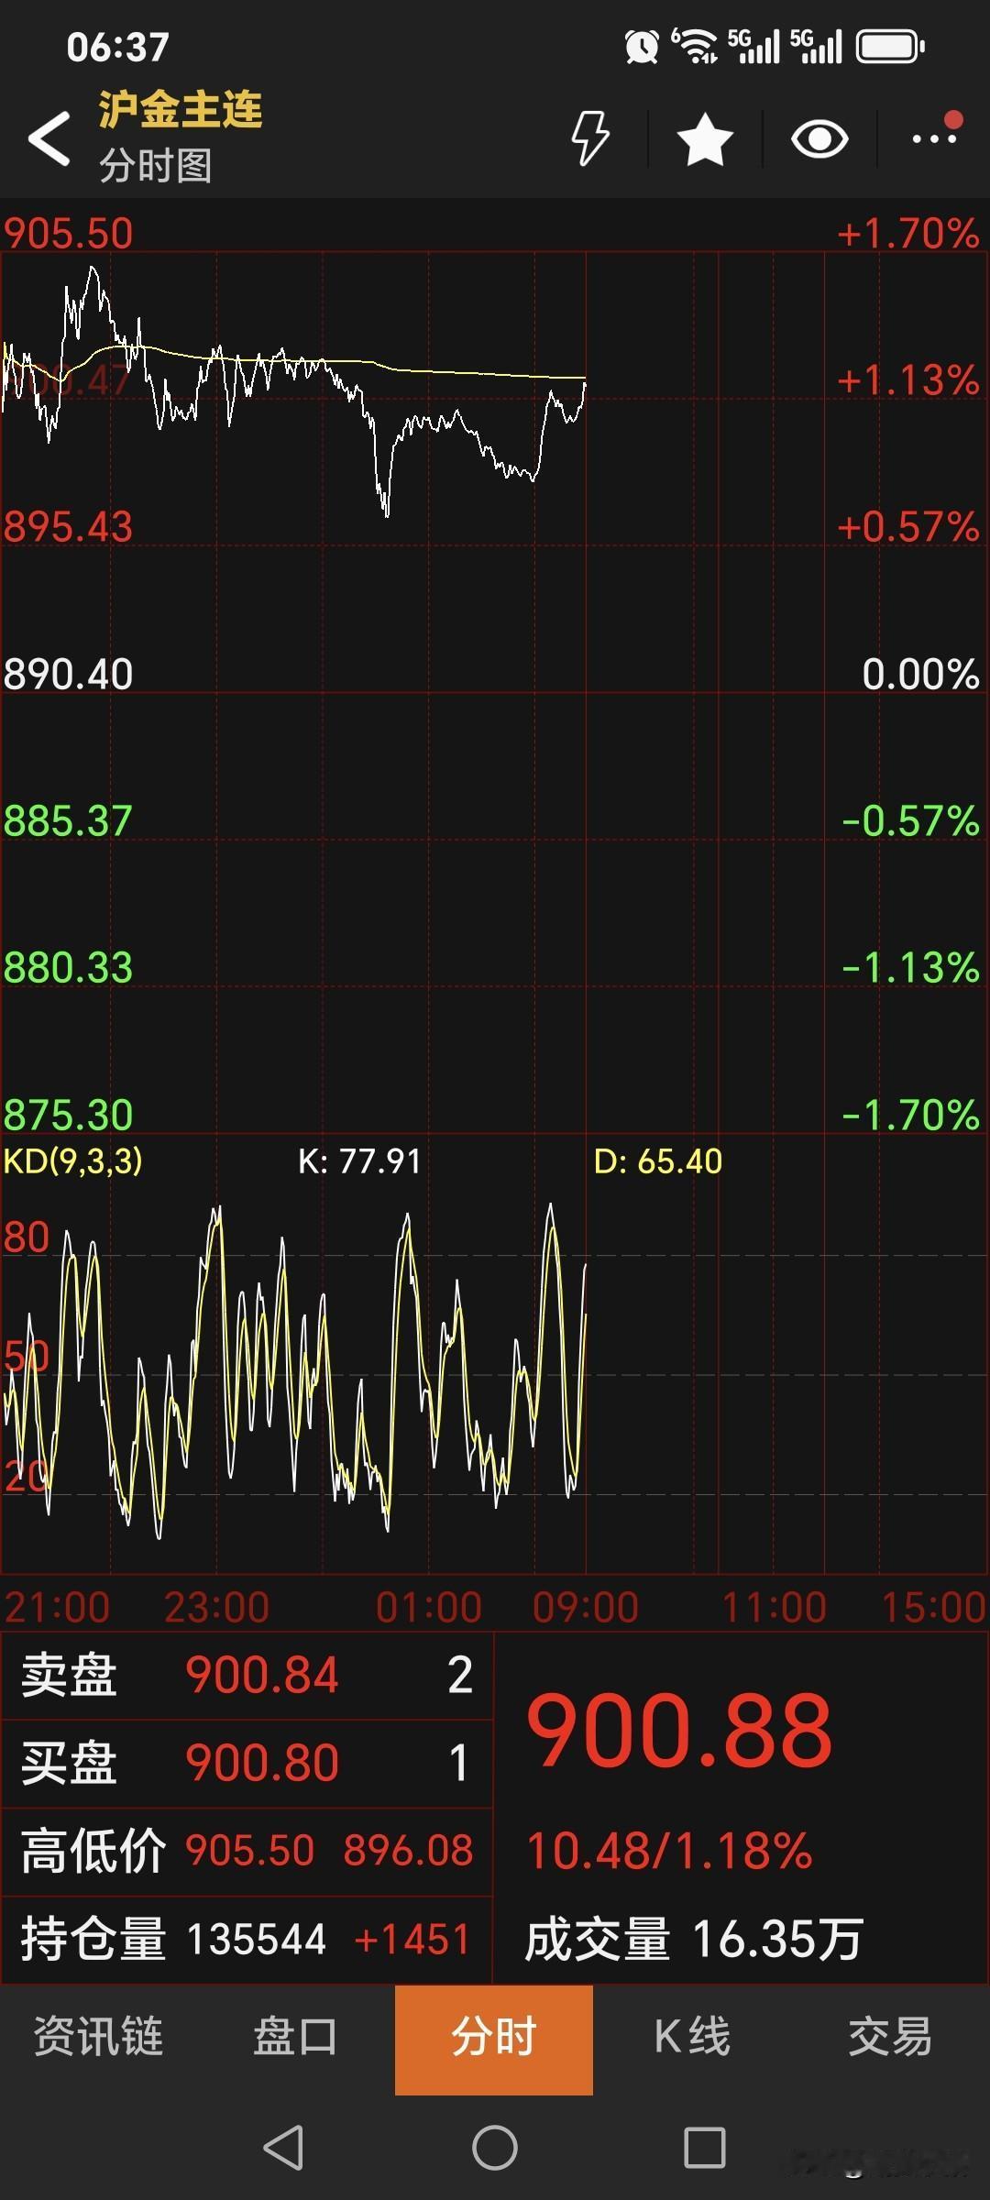Select the 分时 tab
This screenshot has height=2200, width=990.
[x=494, y=2040]
